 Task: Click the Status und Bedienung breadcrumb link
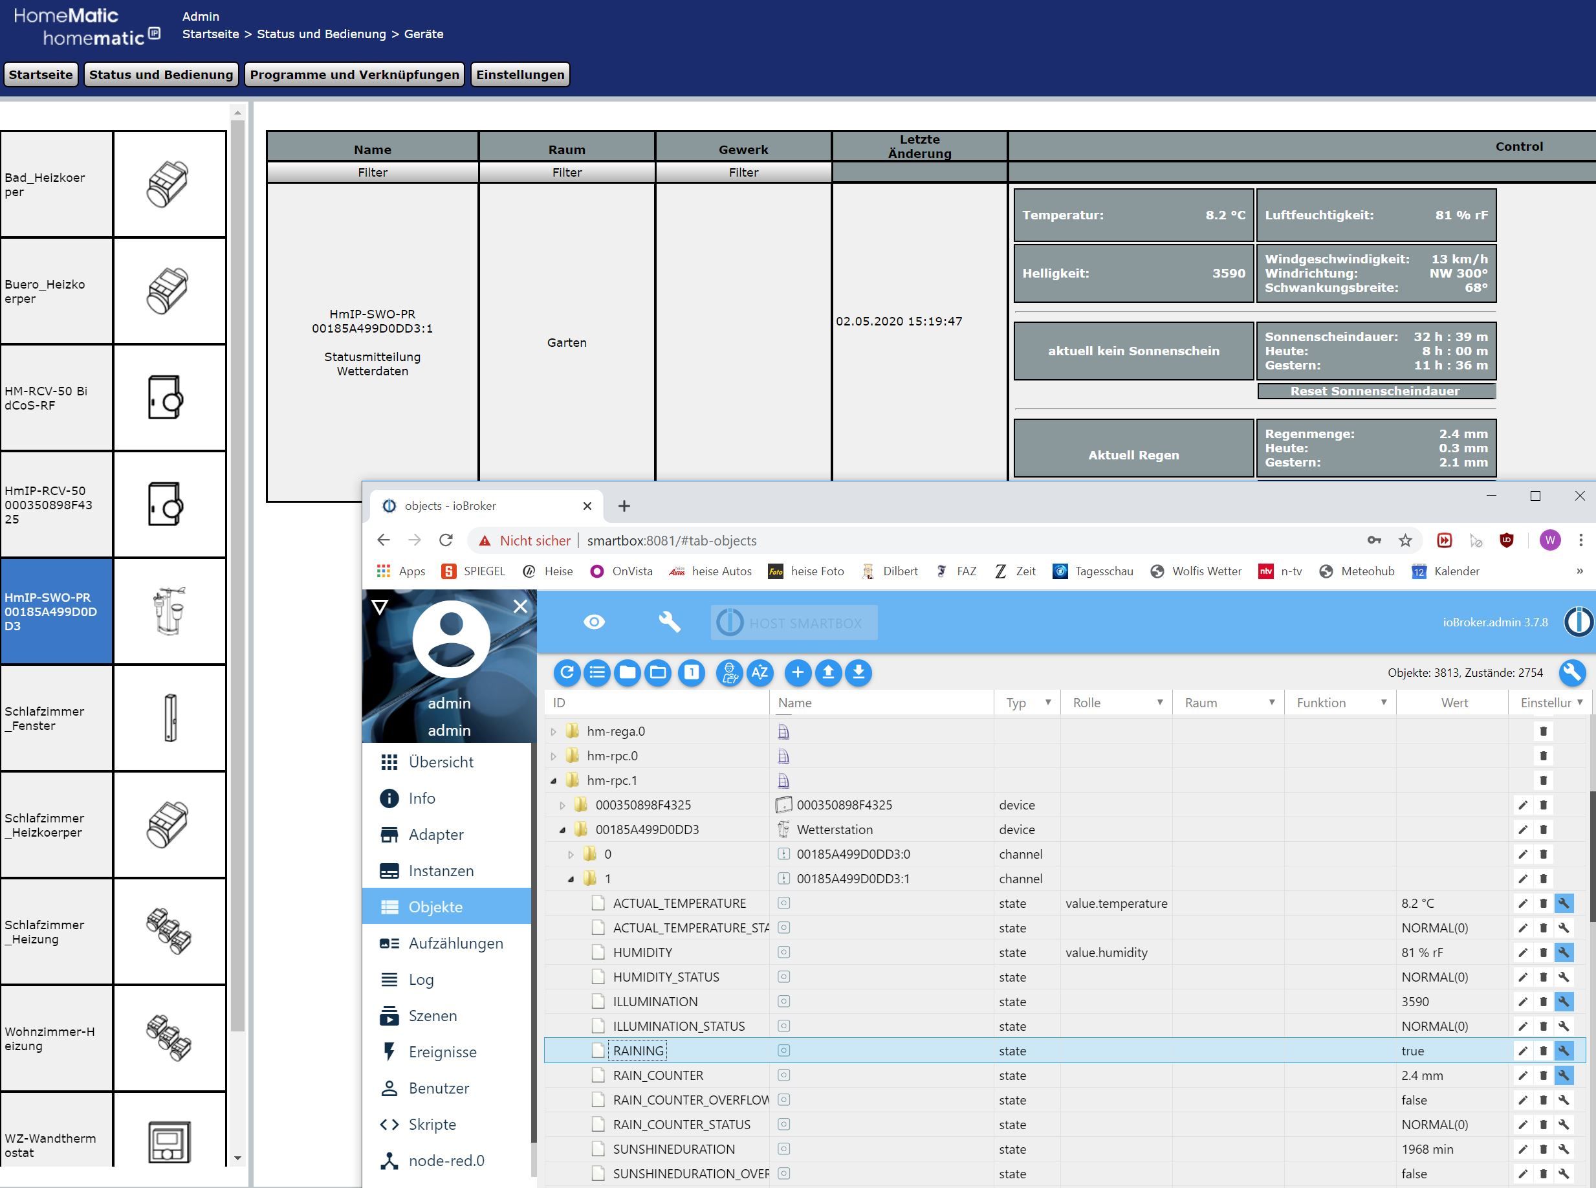pos(322,34)
